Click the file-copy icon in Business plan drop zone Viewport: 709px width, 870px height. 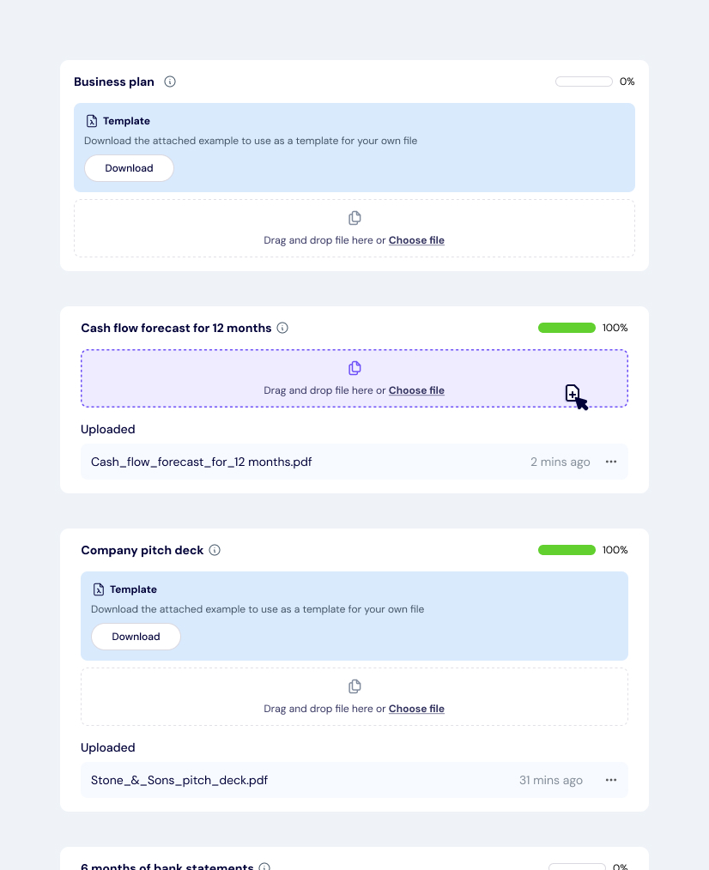click(x=354, y=218)
